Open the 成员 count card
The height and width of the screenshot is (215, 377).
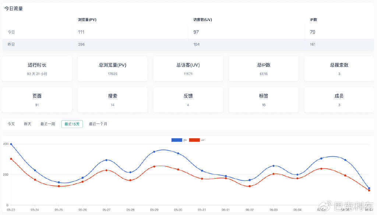click(x=339, y=100)
